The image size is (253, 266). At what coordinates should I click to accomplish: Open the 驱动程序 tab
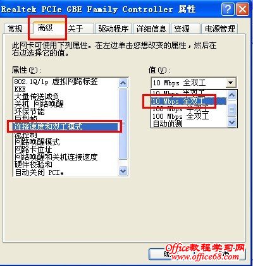[x=113, y=28]
